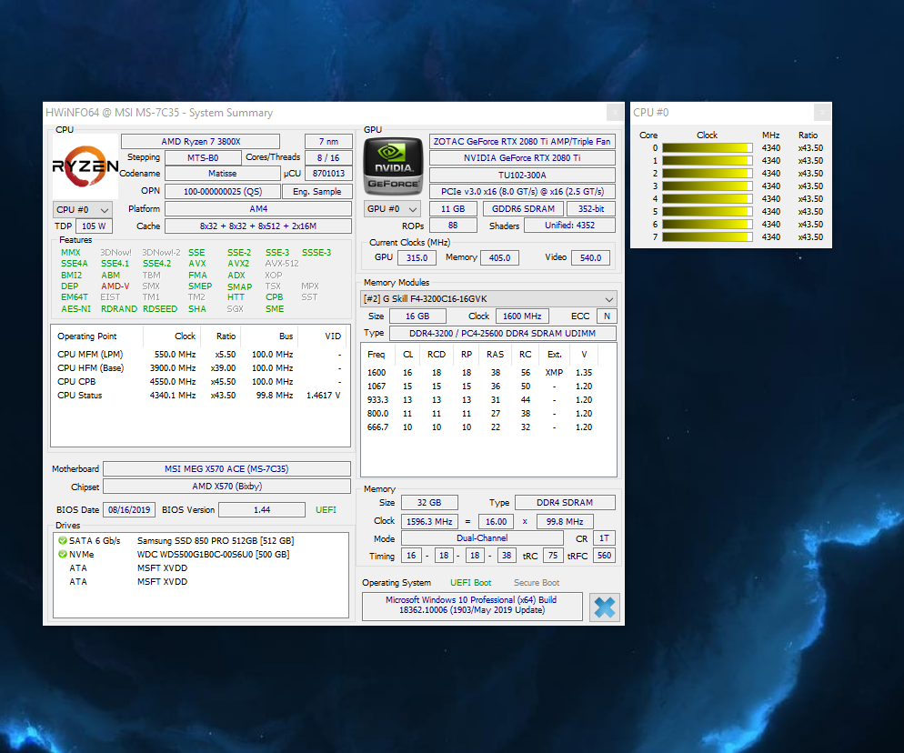Click the Secure Boot label
Viewport: 904px width, 753px height.
(x=537, y=583)
